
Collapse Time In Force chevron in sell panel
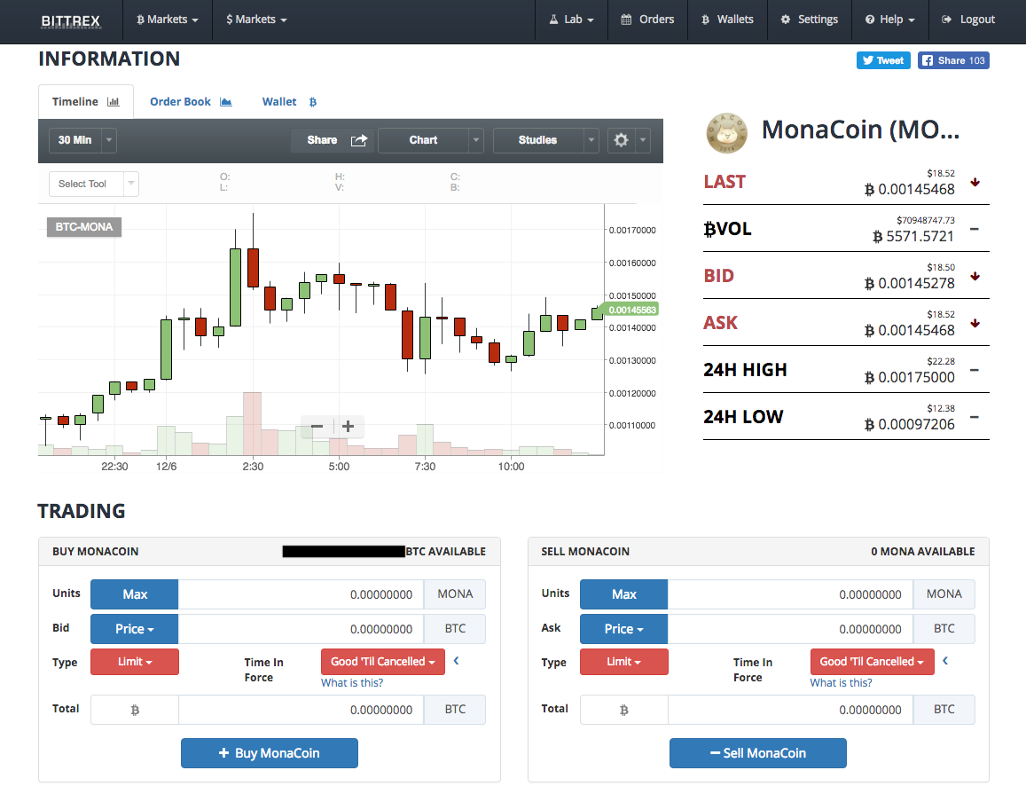[944, 660]
